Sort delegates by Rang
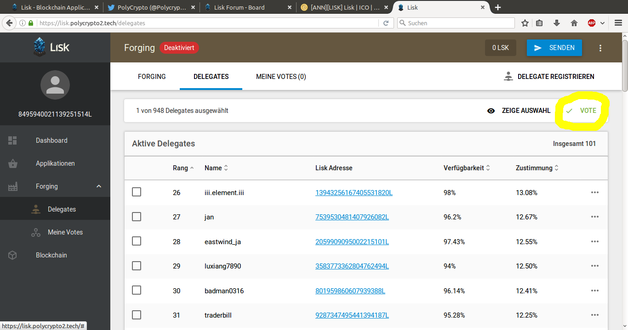Screen dimensions: 628x330 (183, 168)
